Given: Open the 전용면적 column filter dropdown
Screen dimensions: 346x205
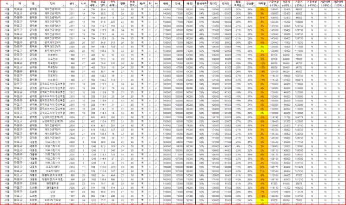Looking at the screenshot, I should [136, 5].
